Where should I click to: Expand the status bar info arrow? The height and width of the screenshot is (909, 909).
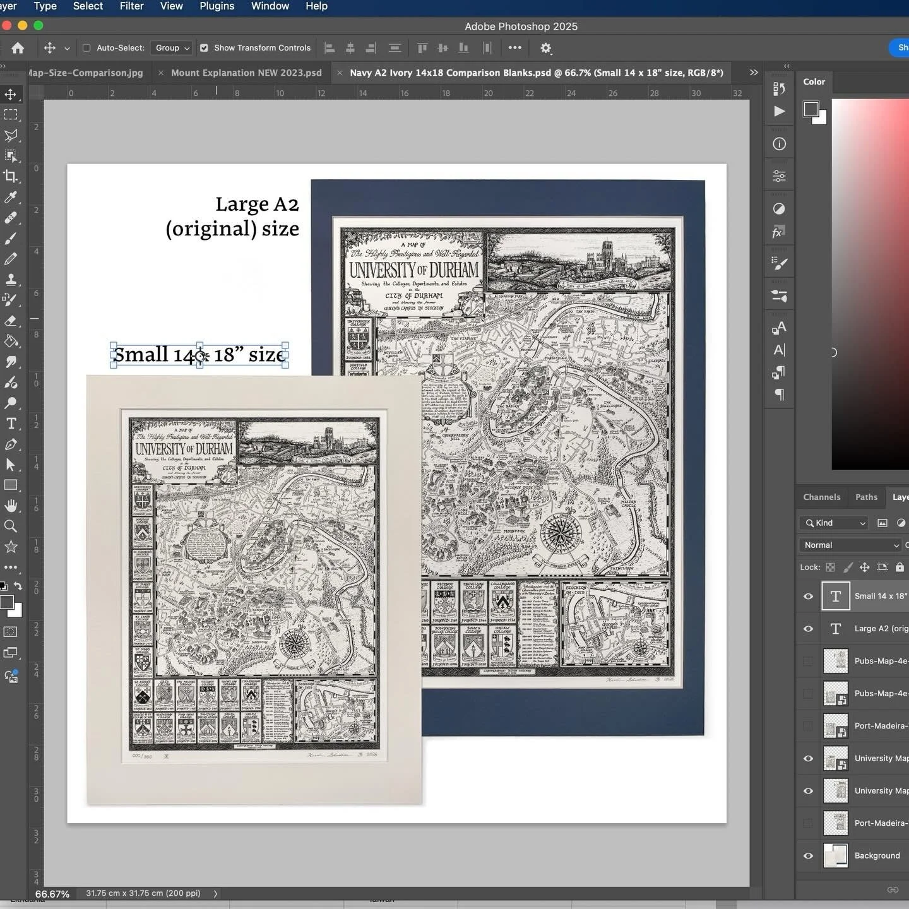point(216,894)
